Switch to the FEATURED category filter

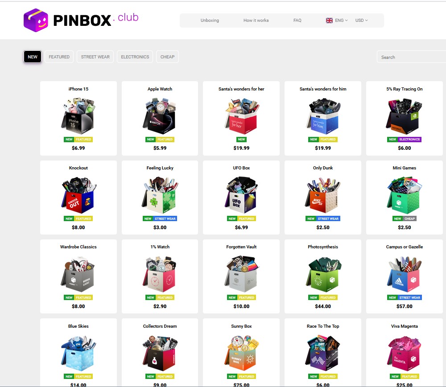coord(59,57)
